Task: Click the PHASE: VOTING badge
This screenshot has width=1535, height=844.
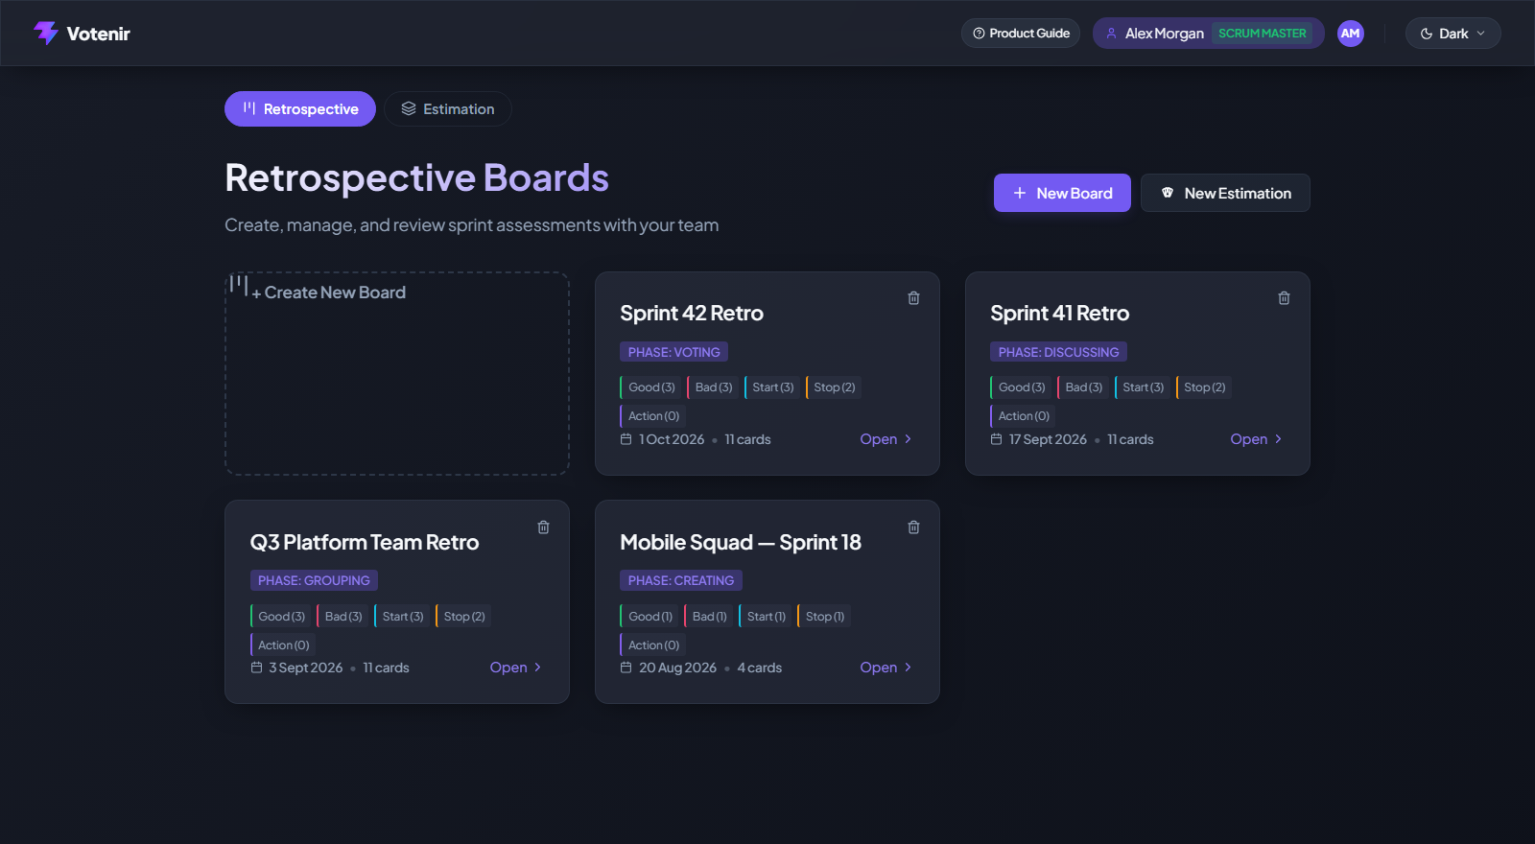Action: [674, 352]
